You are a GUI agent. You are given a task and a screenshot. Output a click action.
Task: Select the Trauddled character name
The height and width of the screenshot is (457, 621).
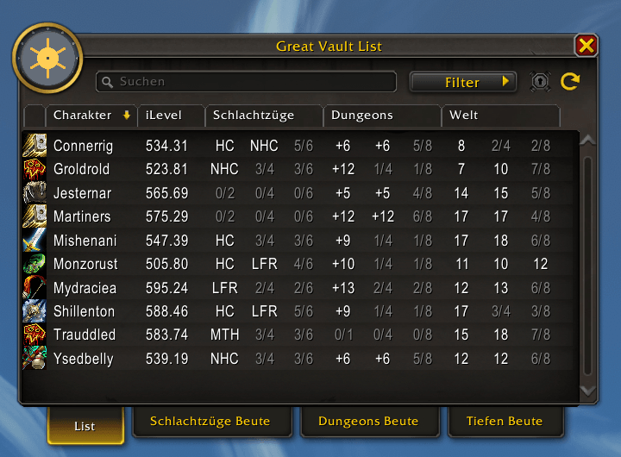pyautogui.click(x=85, y=335)
